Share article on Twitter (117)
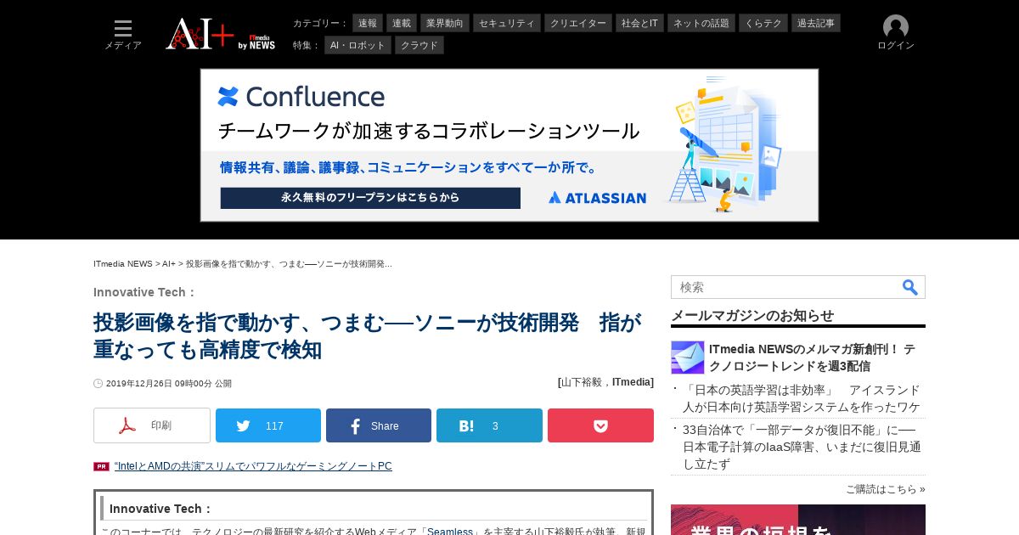This screenshot has width=1019, height=535. (x=268, y=425)
